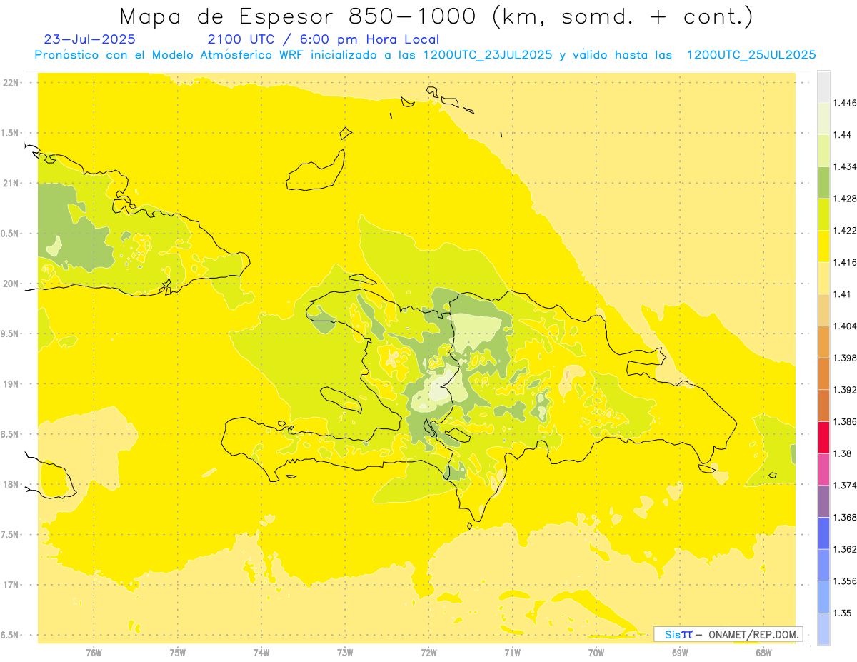857x662 pixels.
Task: Click the pink colorbar segment between 1.374 and 1.38
Action: [823, 469]
